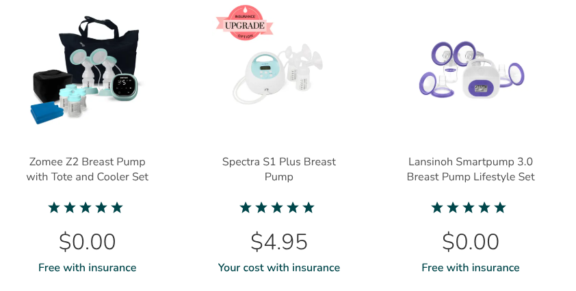This screenshot has width=576, height=291.
Task: Click the last star of Lansinoh rating
Action: (500, 208)
